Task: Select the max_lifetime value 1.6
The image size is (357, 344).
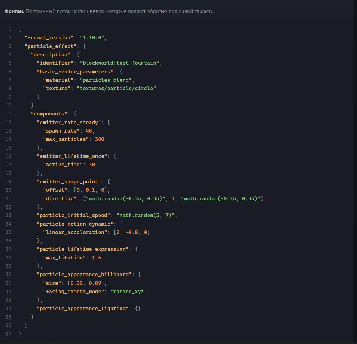Action: pyautogui.click(x=96, y=258)
